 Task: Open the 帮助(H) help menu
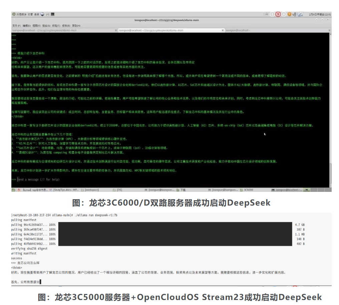(76, 25)
